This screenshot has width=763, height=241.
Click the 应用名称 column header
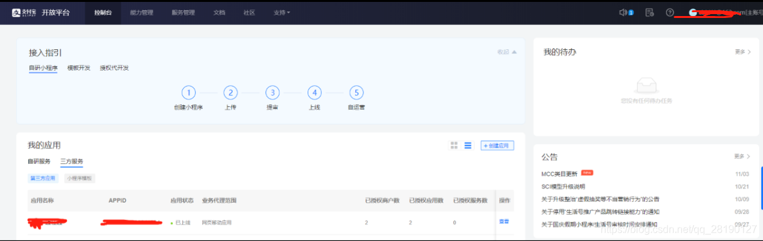point(42,200)
